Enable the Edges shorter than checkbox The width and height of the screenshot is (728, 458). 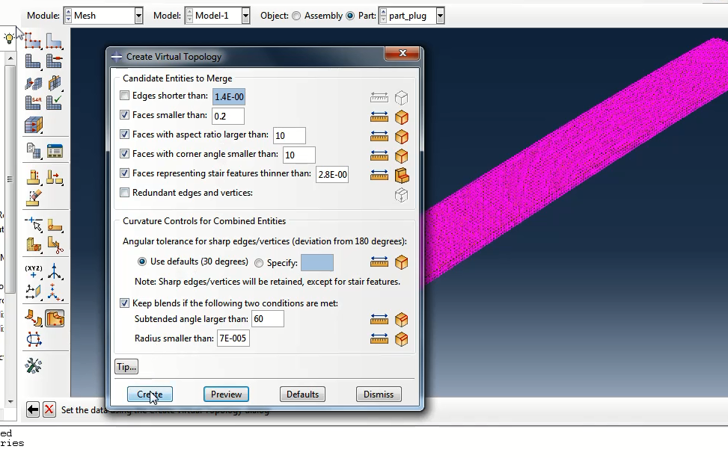(x=125, y=96)
